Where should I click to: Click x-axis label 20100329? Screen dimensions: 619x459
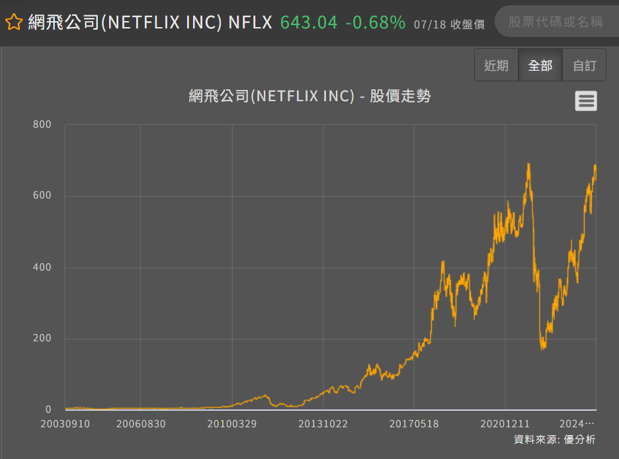(232, 424)
